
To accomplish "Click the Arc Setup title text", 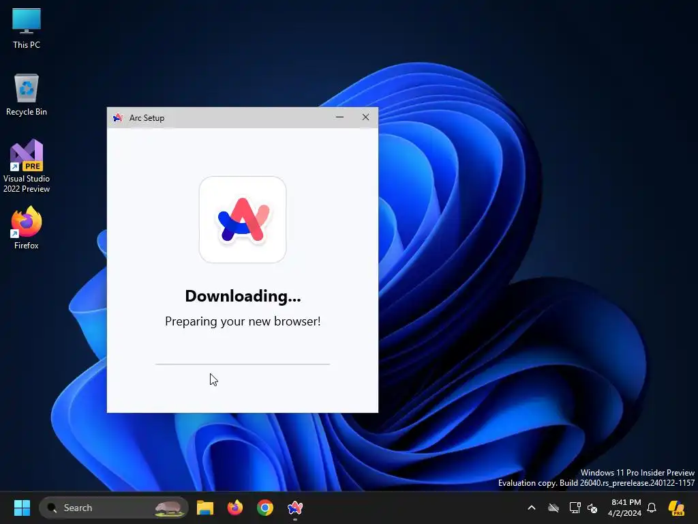I will click(x=147, y=118).
